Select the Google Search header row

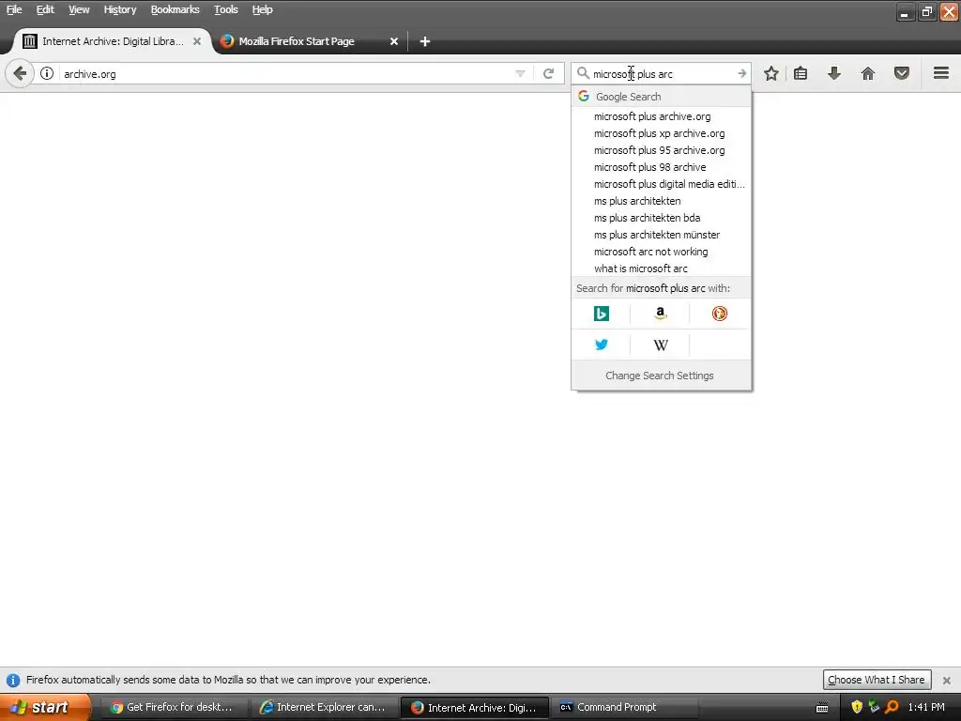[x=661, y=97]
